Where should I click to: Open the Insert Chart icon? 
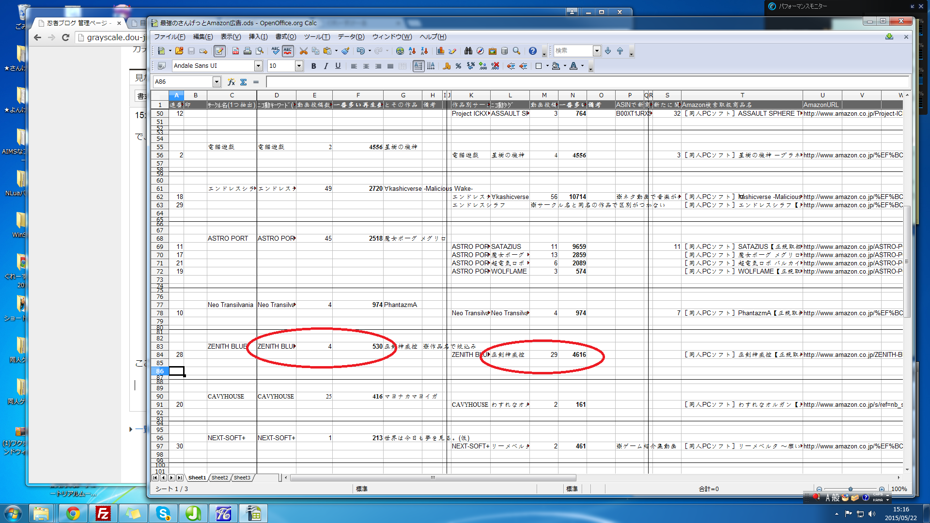pos(440,51)
